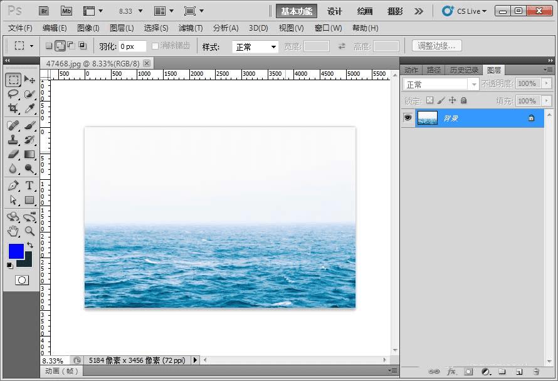Image resolution: width=558 pixels, height=381 pixels.
Task: Choose the Clone Stamp tool
Action: click(x=13, y=140)
